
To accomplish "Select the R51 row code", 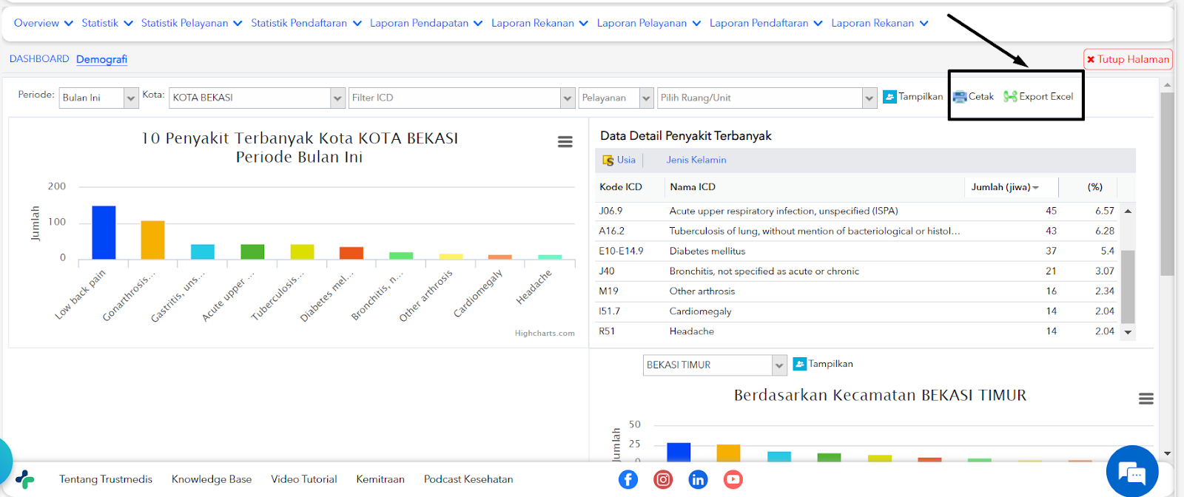I will pyautogui.click(x=607, y=331).
